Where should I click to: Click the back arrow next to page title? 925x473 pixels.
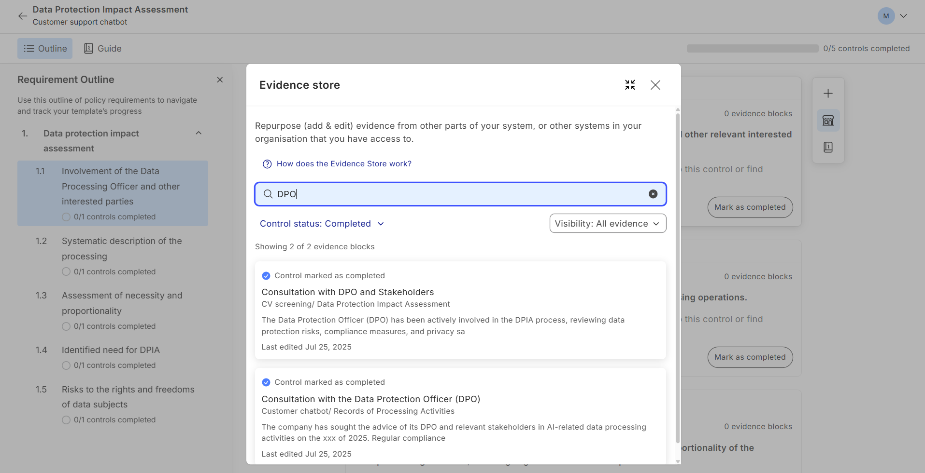click(22, 16)
